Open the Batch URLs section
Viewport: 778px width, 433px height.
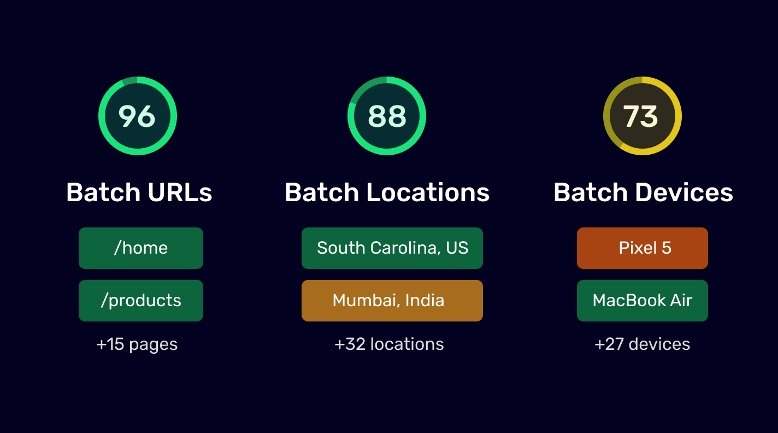139,192
